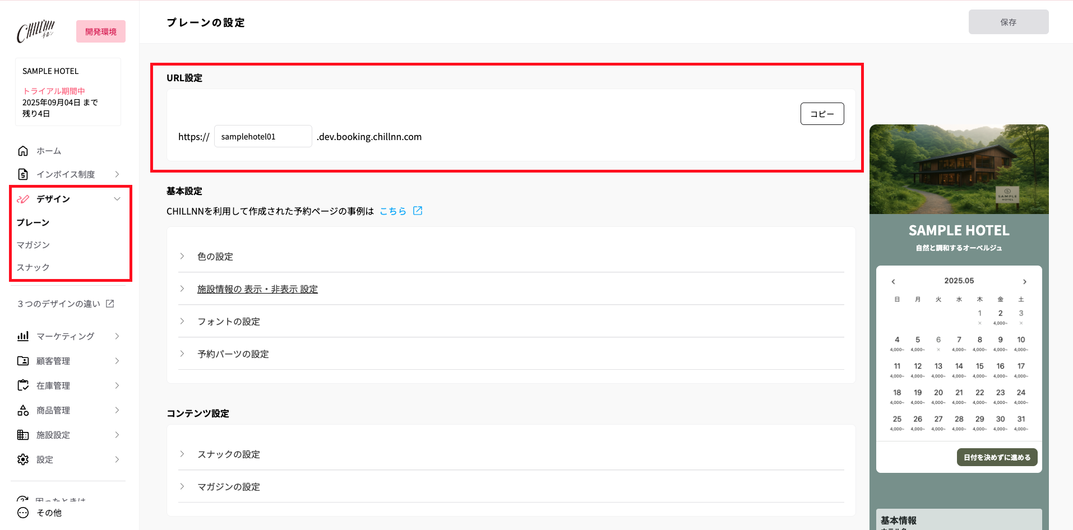Click the 開発環境 badge

click(101, 31)
